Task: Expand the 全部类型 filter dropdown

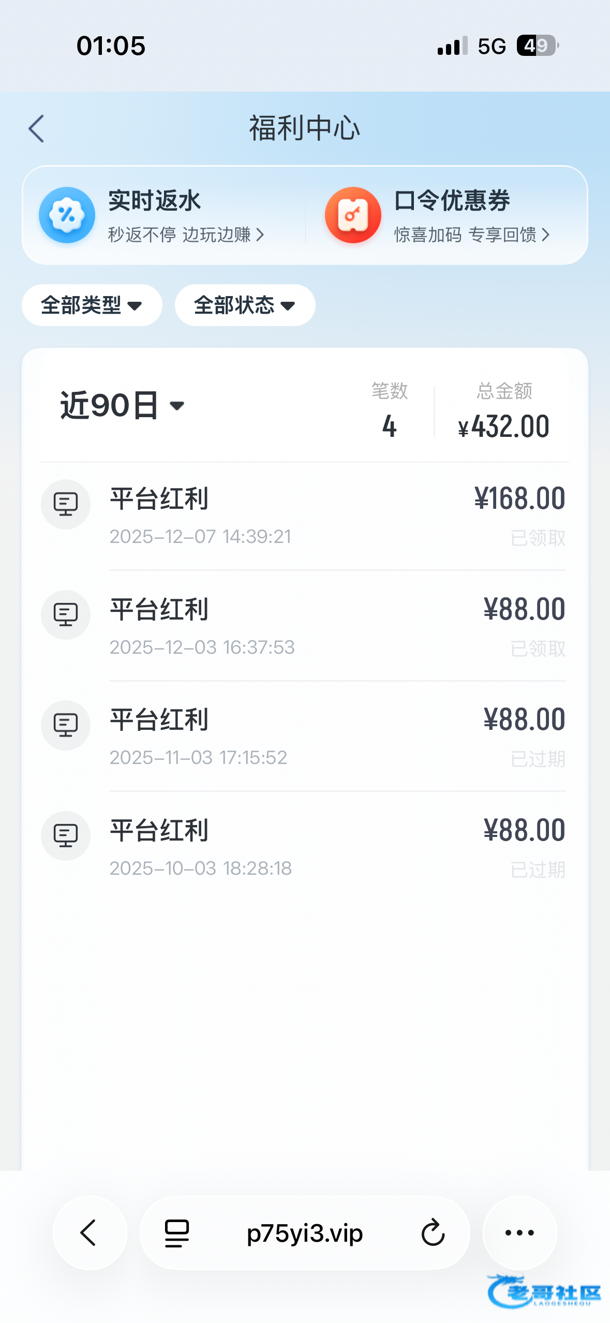Action: tap(92, 305)
